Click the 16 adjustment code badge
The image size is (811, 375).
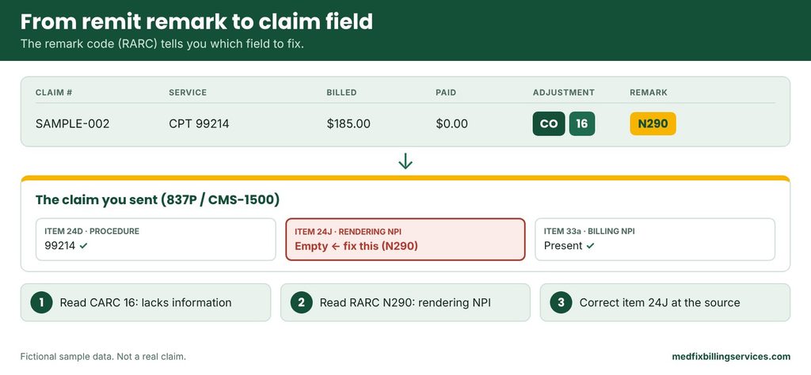coord(582,124)
